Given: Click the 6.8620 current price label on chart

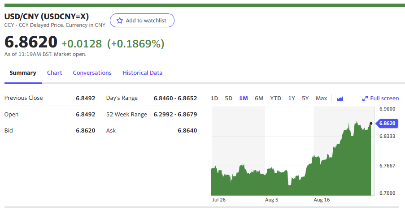Looking at the screenshot, I should (387, 123).
